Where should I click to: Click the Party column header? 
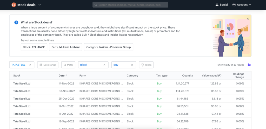pyautogui.click(x=82, y=75)
